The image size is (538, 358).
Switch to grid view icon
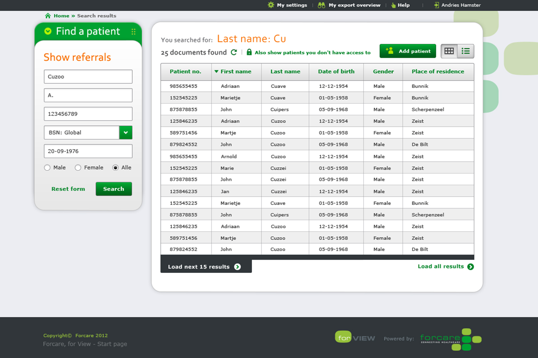pyautogui.click(x=449, y=51)
